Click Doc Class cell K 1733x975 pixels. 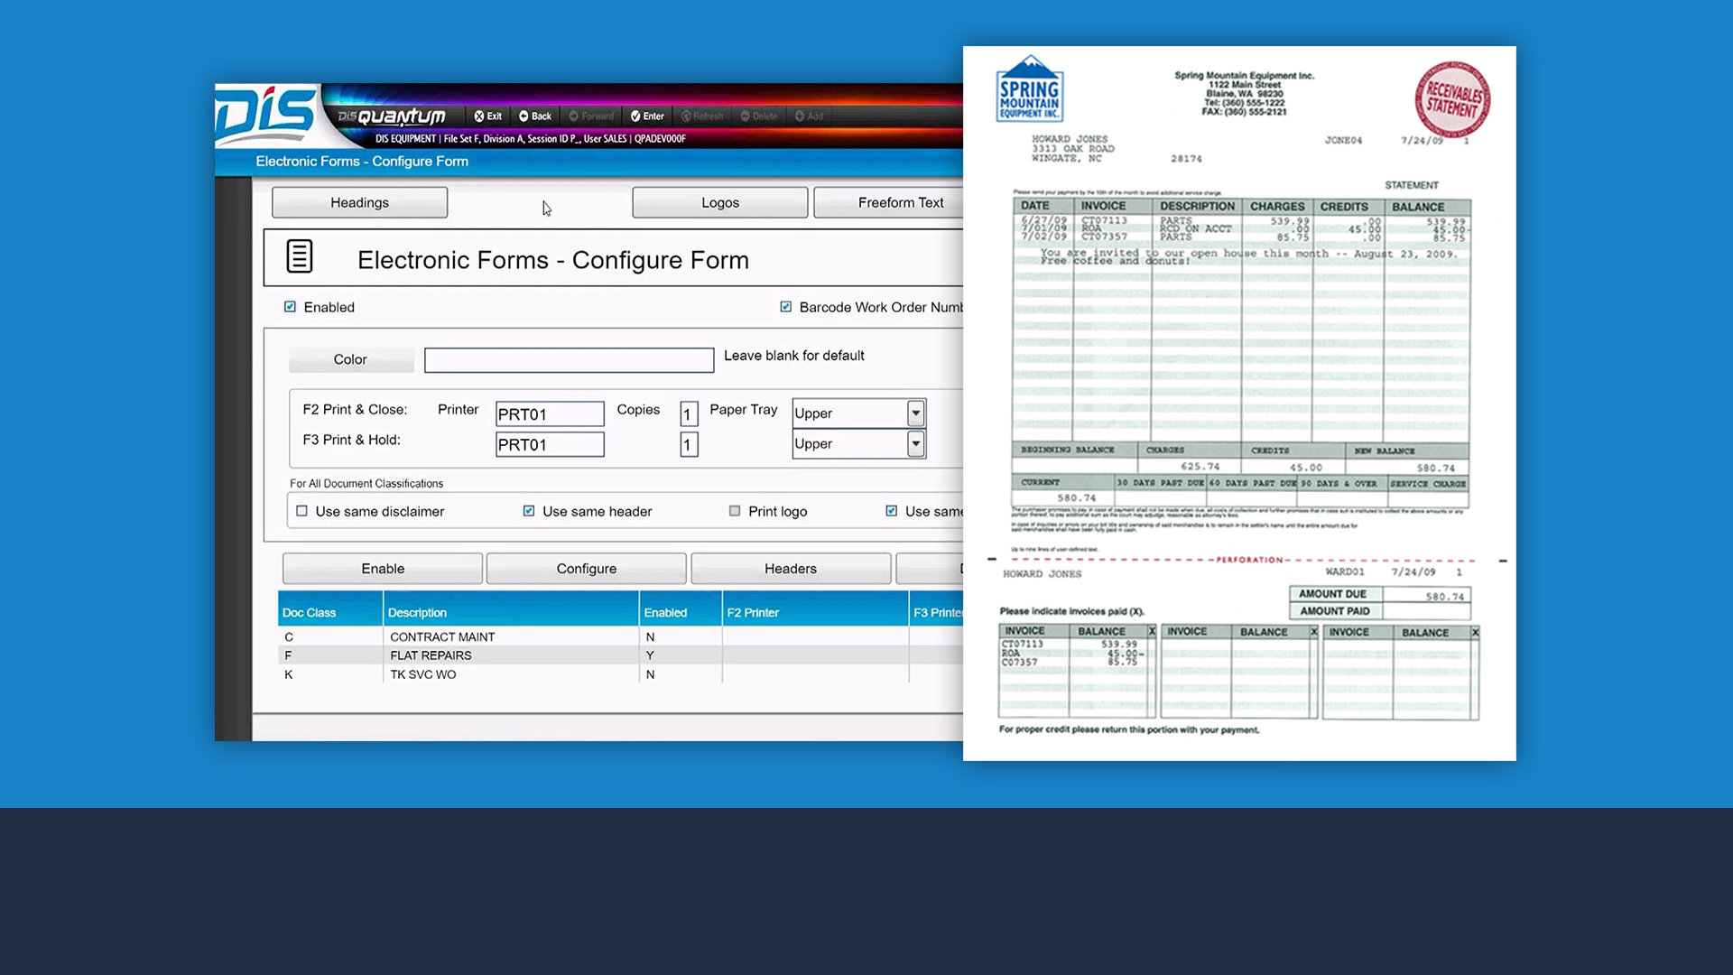pyautogui.click(x=289, y=674)
